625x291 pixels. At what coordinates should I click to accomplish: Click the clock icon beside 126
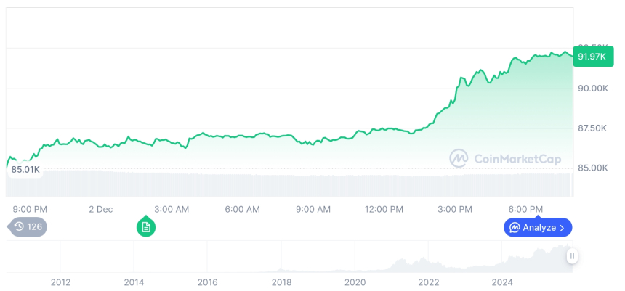[19, 227]
